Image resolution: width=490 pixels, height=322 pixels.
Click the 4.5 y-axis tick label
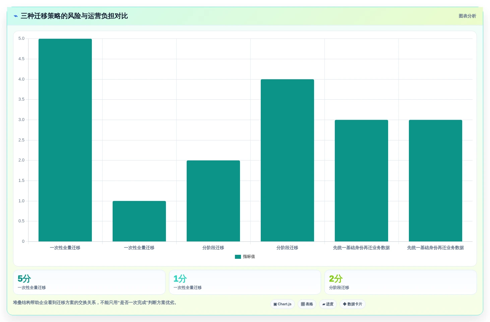click(21, 59)
